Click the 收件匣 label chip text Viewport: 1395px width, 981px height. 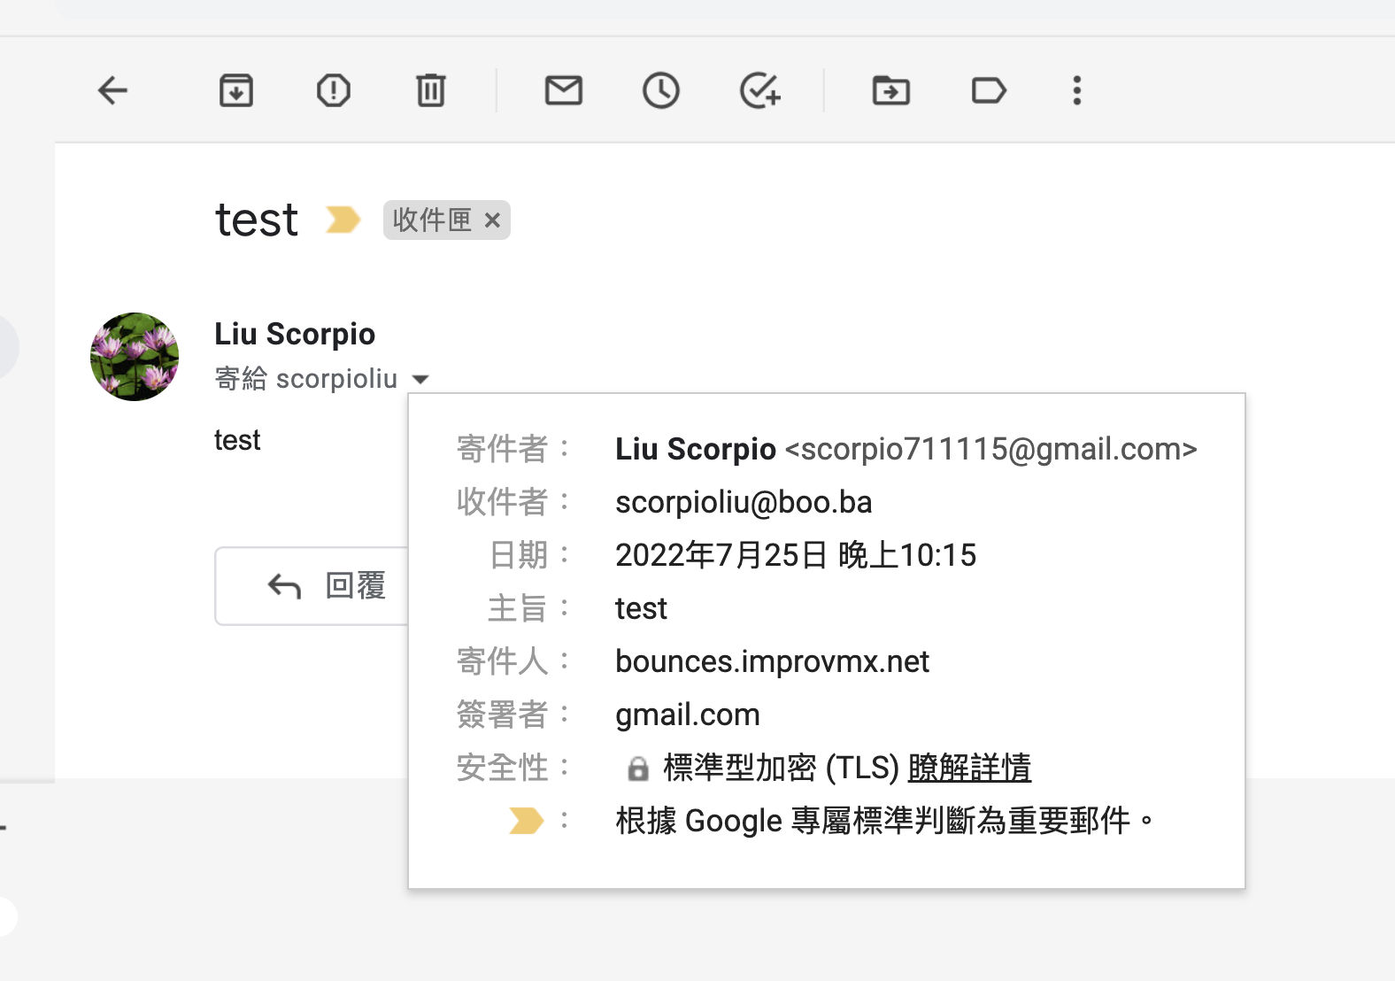click(432, 220)
